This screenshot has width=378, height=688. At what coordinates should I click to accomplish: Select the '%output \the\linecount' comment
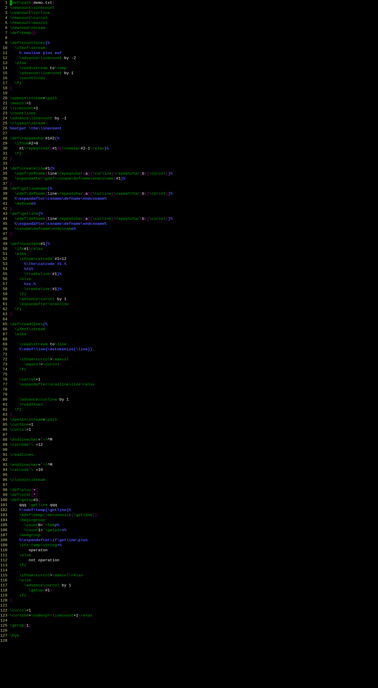[x=36, y=128]
